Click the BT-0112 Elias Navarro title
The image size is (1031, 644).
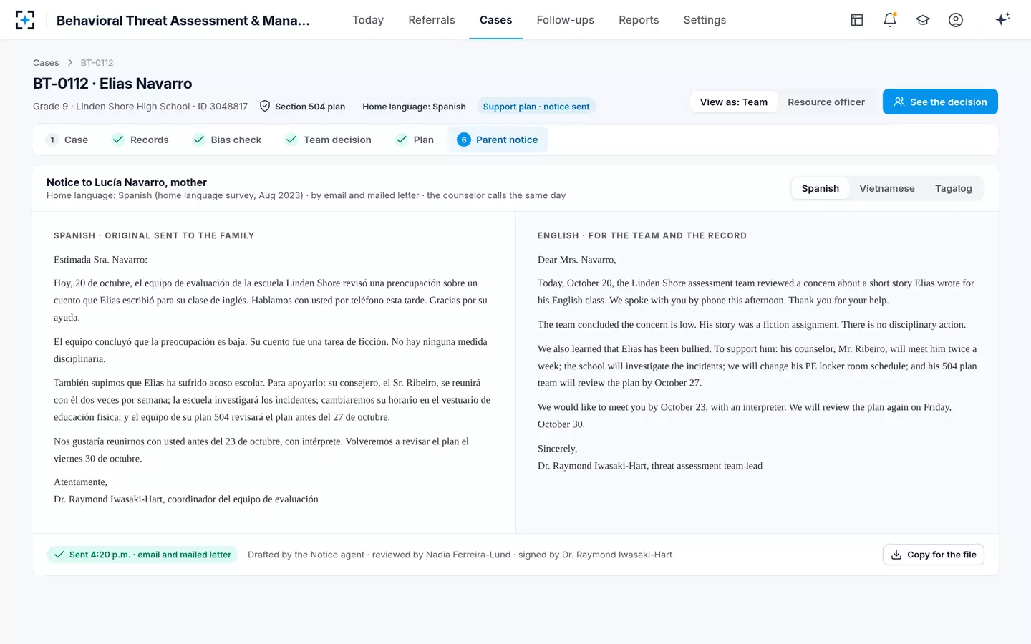[x=112, y=84]
